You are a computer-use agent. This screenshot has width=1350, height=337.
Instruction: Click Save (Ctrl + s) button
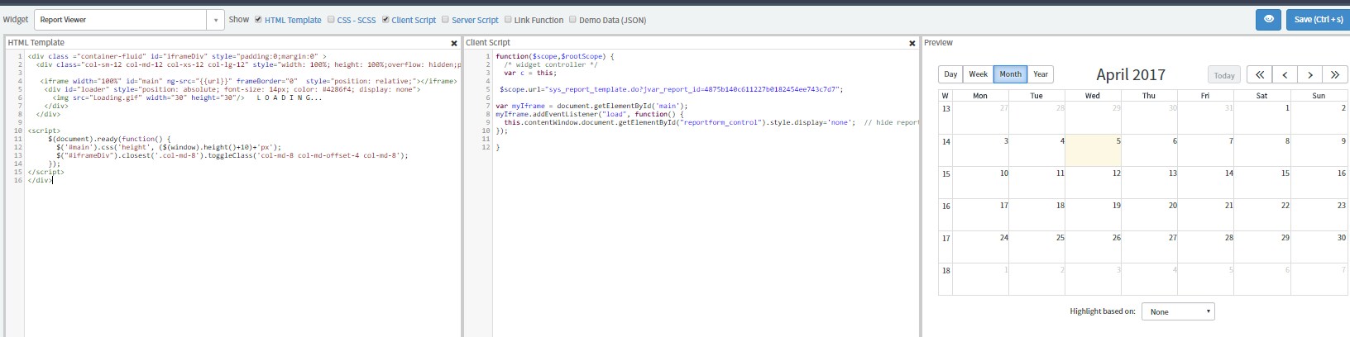pos(1319,19)
